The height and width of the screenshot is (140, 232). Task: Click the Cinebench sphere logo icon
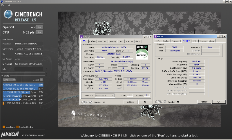pyautogui.click(x=8, y=14)
